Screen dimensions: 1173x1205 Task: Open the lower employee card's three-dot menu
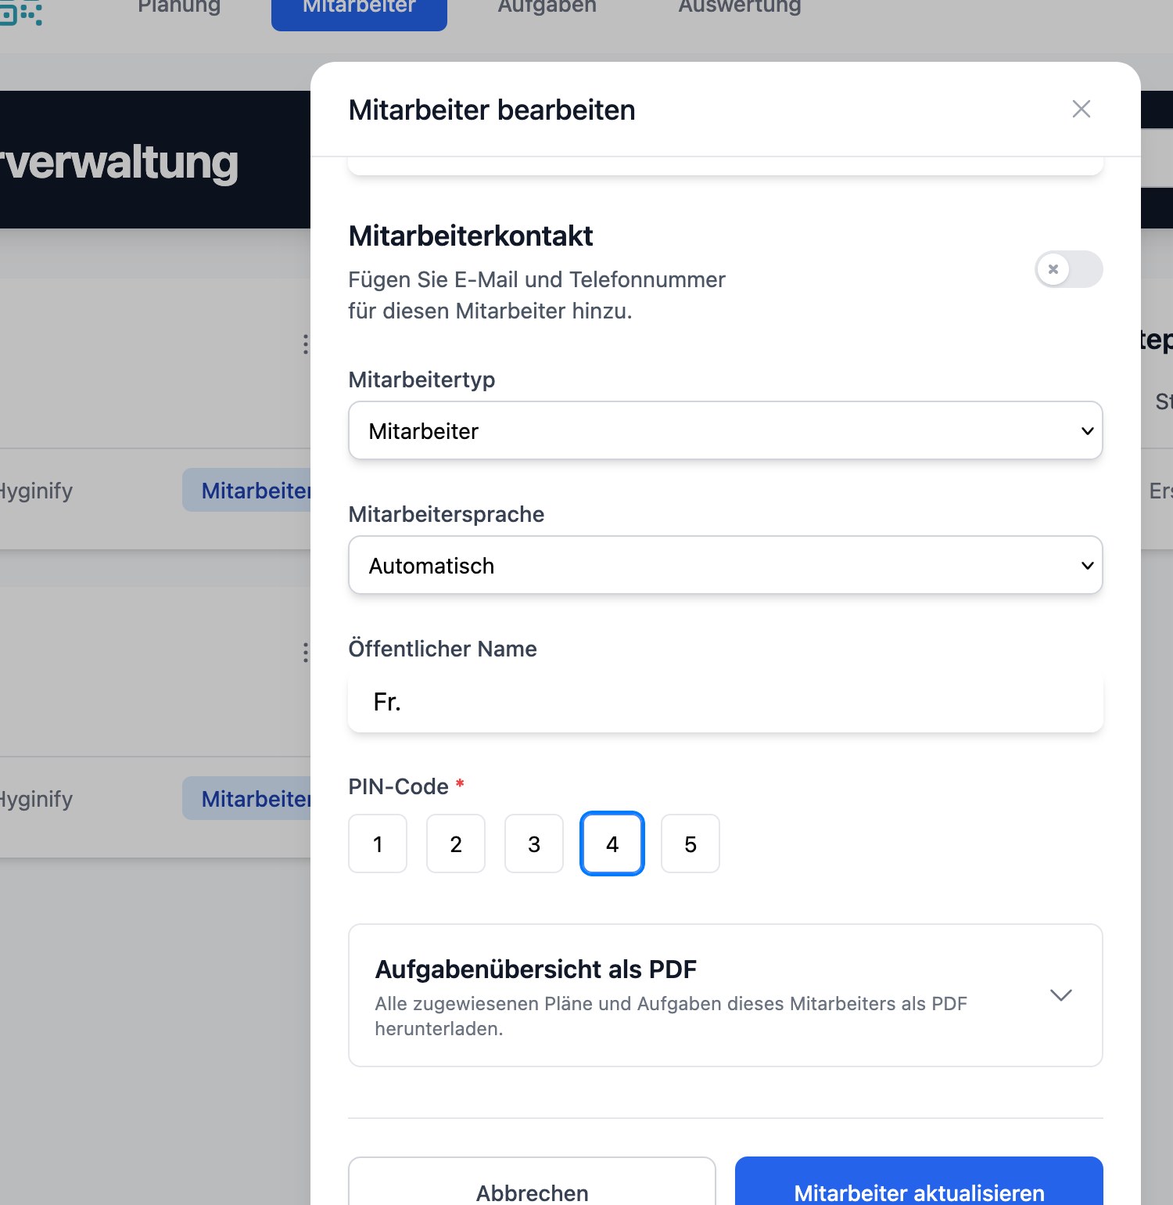coord(305,653)
